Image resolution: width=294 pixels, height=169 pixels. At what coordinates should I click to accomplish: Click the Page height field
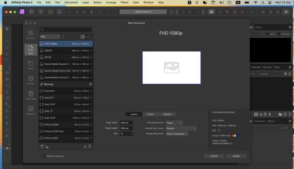coord(126,128)
